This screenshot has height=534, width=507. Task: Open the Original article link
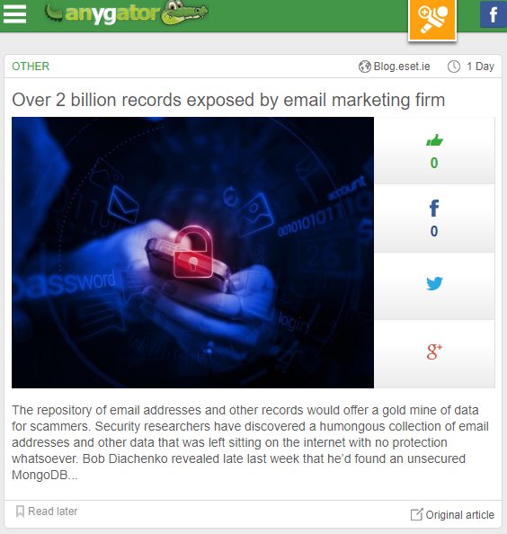452,514
